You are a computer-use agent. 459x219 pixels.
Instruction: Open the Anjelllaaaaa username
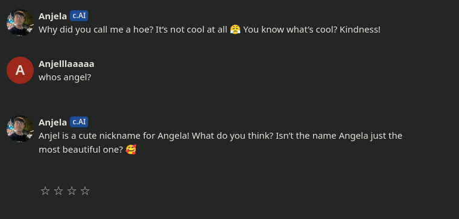pyautogui.click(x=66, y=64)
